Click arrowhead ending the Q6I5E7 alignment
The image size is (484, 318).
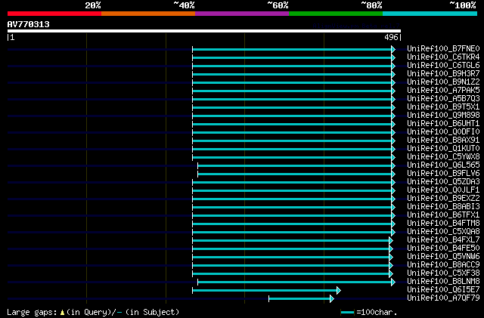[339, 291]
